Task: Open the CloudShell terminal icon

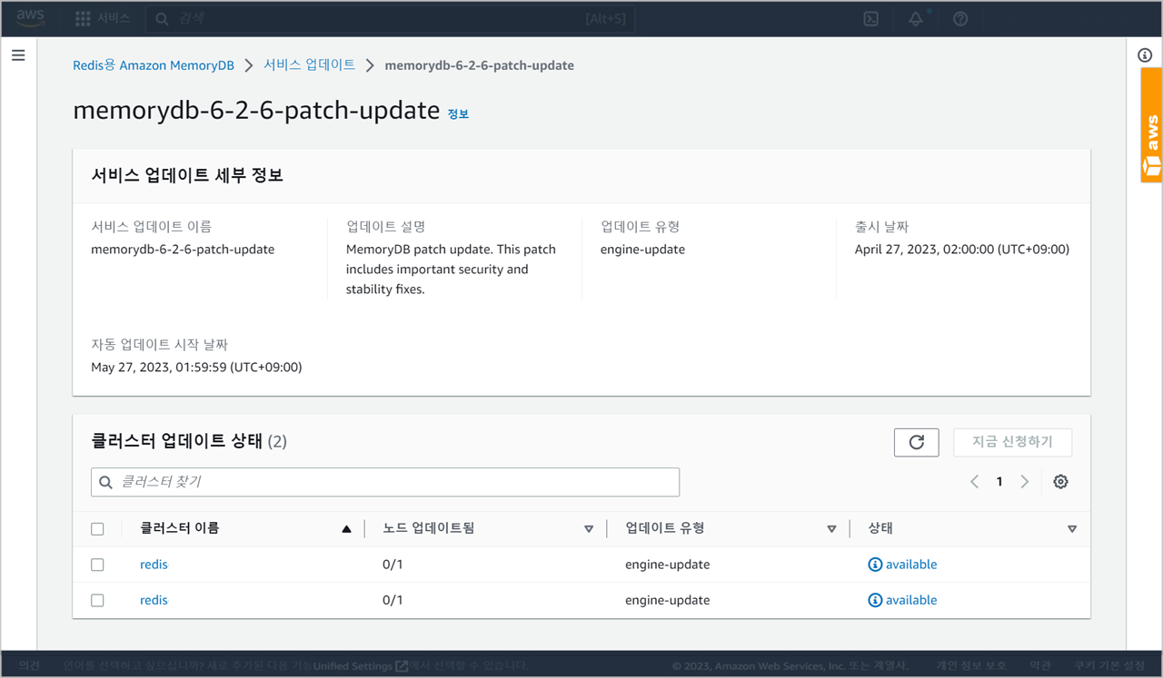Action: [870, 18]
